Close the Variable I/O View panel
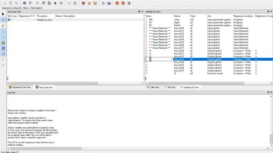 (271, 11)
